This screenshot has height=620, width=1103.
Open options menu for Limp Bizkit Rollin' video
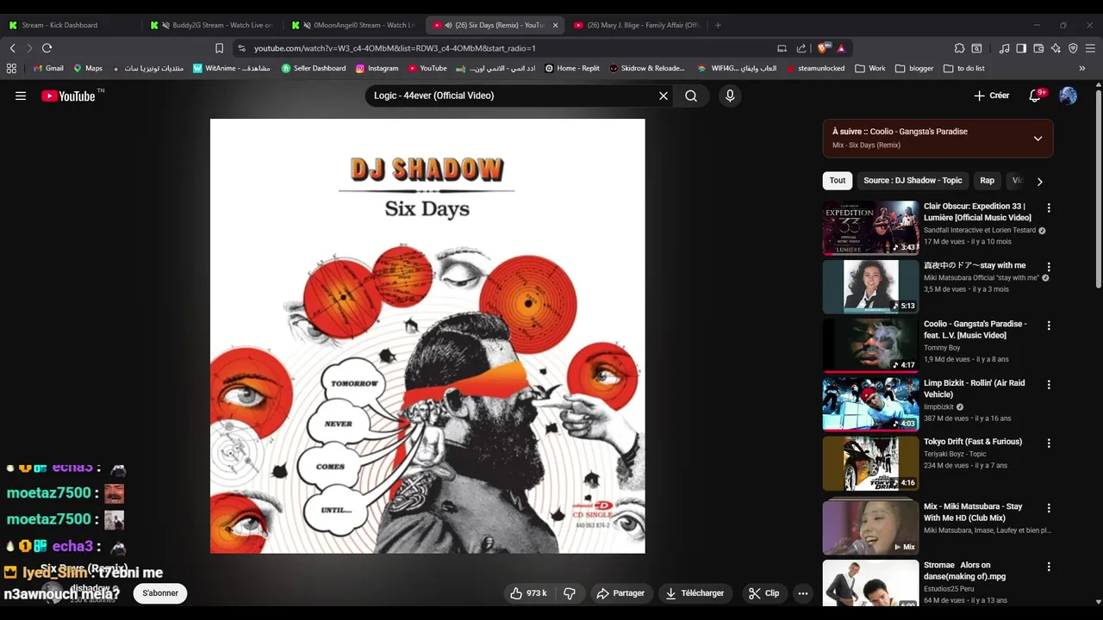(x=1049, y=384)
